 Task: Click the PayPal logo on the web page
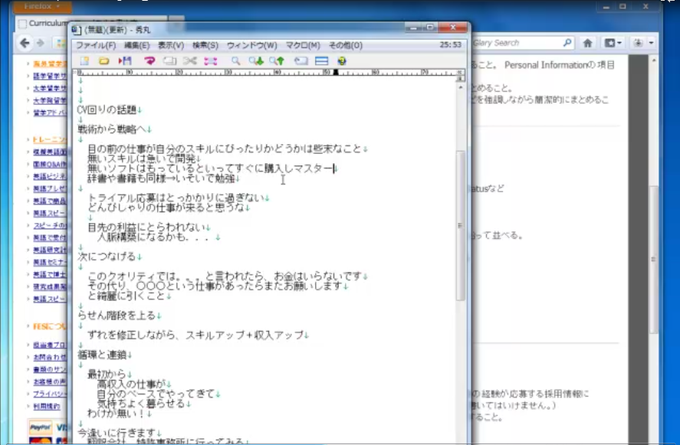coord(40,427)
